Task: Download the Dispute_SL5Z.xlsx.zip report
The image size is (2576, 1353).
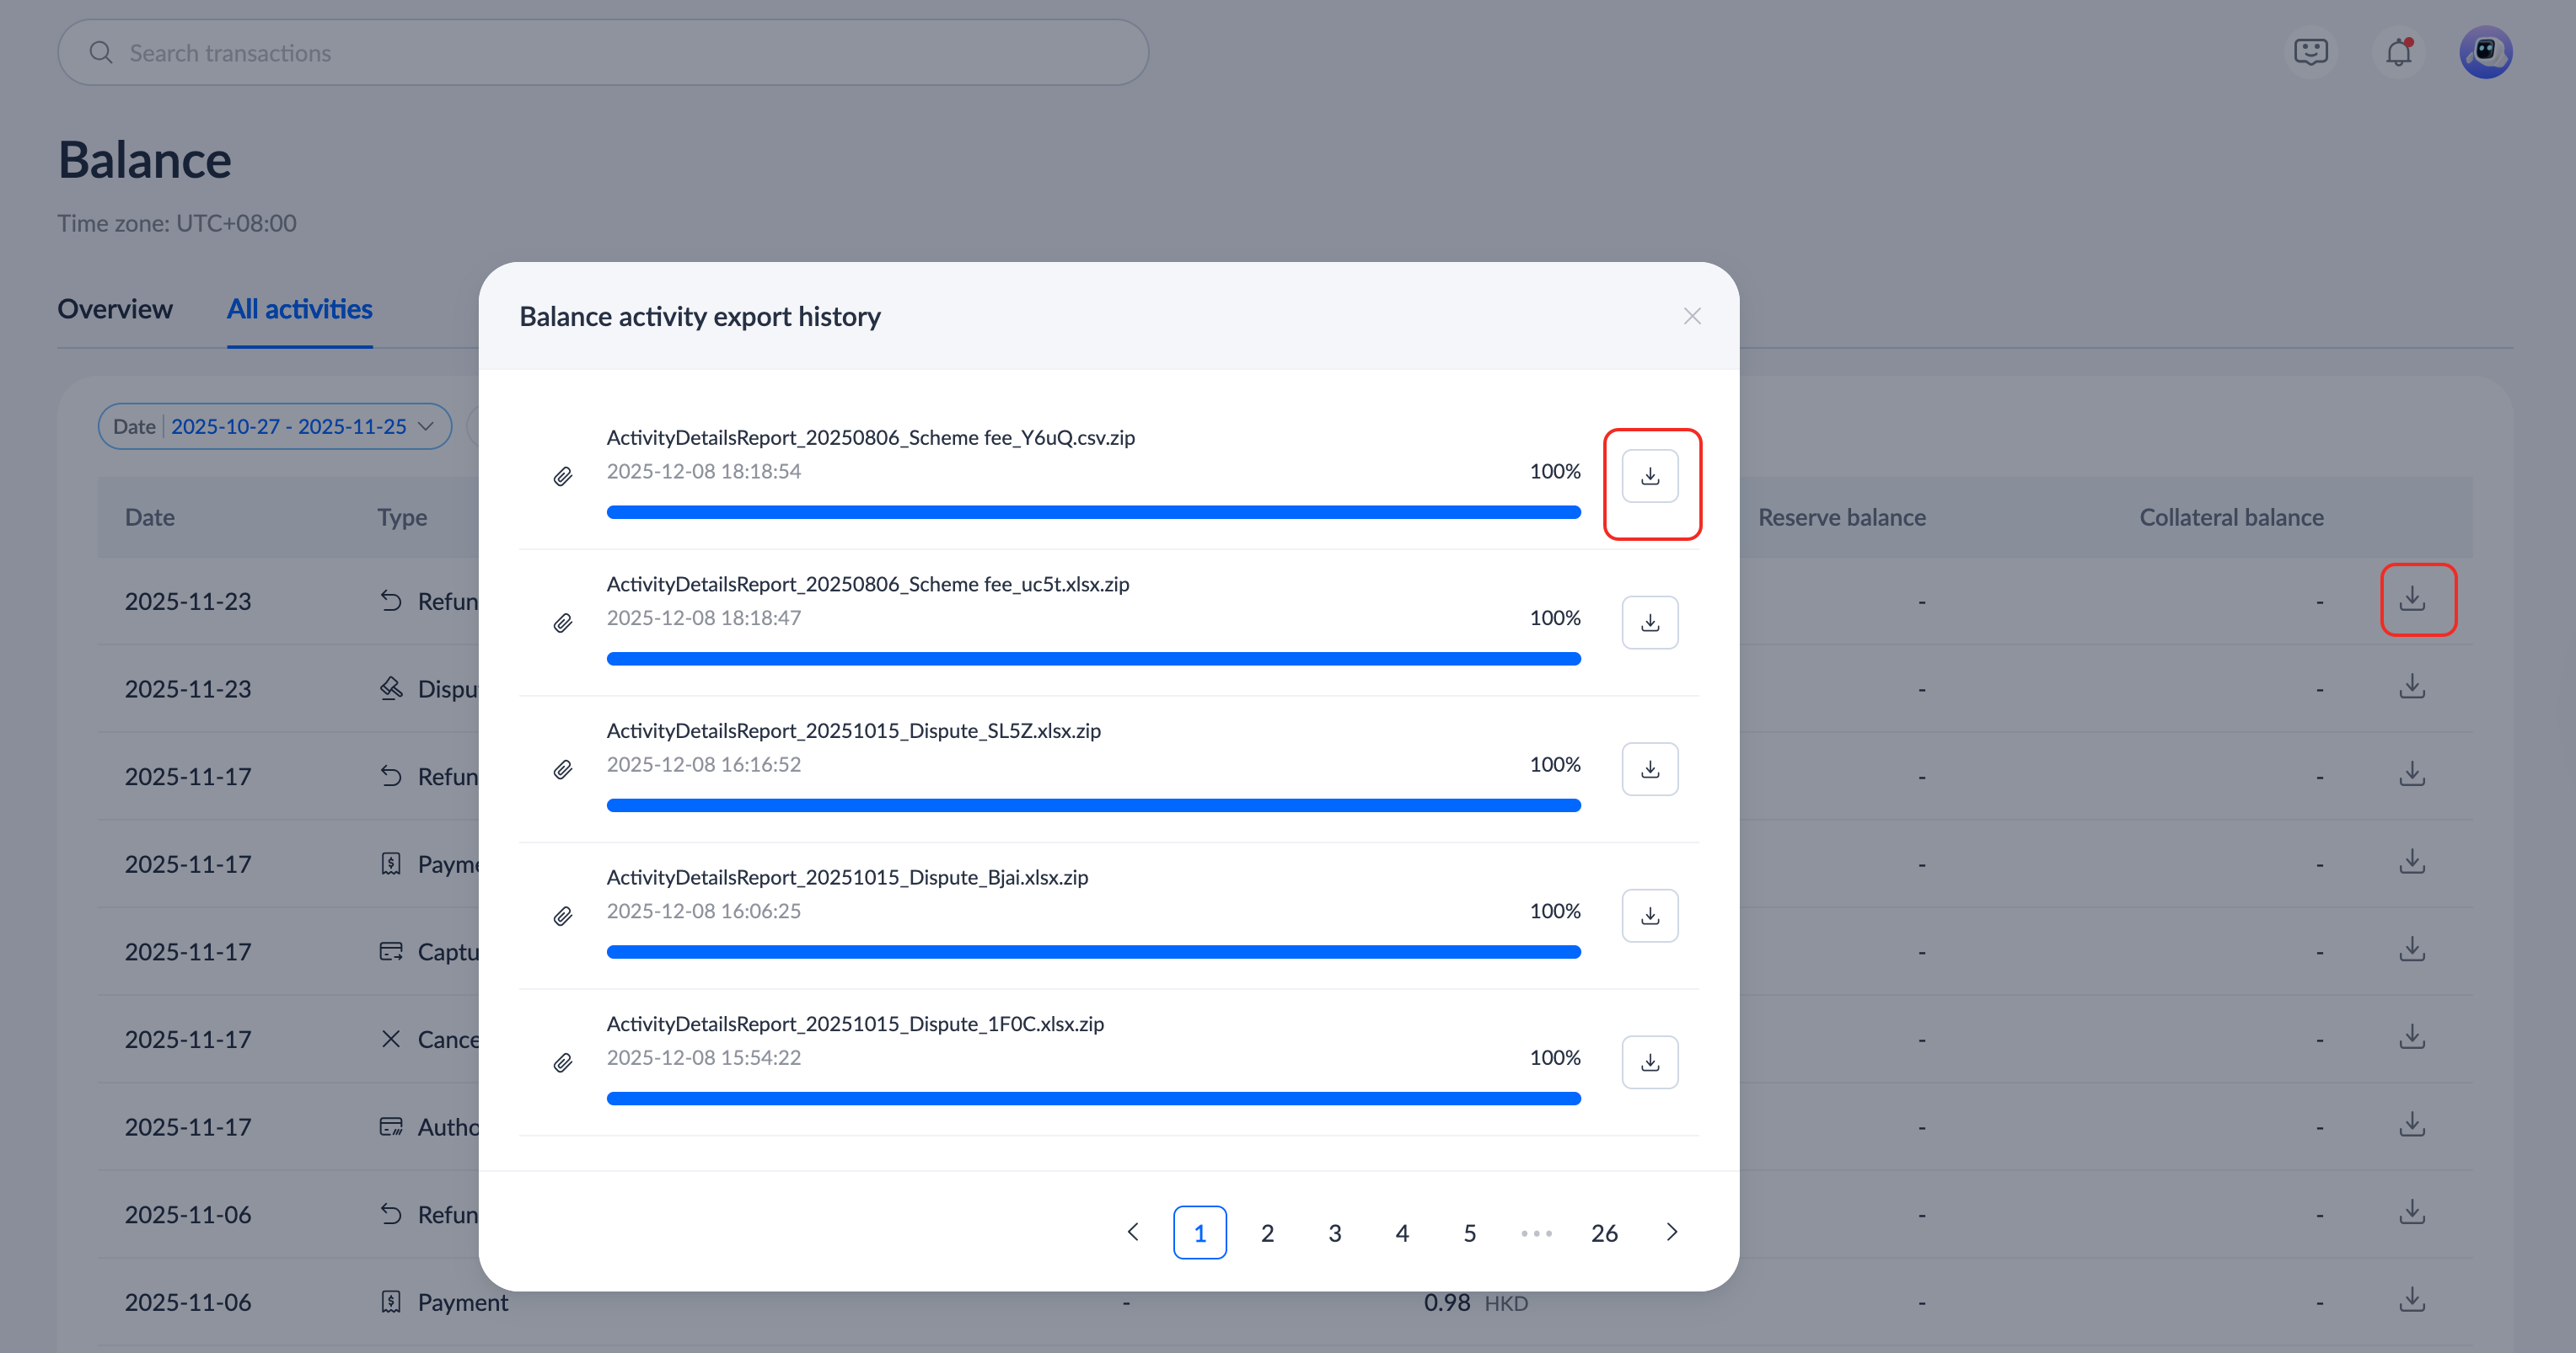Action: pos(1649,769)
